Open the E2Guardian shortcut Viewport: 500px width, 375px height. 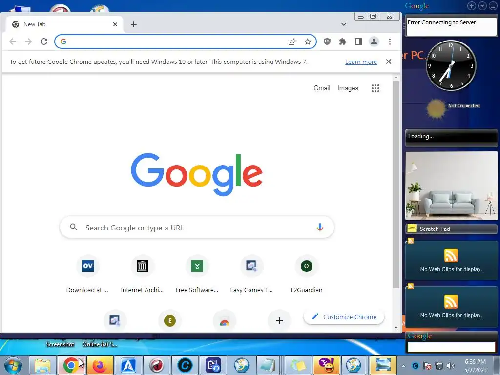click(x=307, y=274)
